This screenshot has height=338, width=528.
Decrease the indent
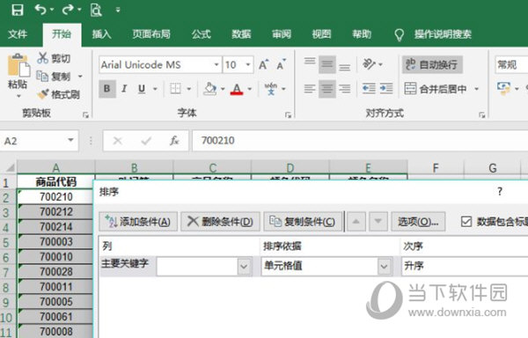click(369, 89)
